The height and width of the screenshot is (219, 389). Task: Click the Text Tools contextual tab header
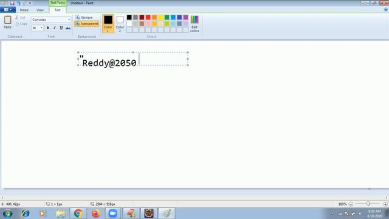[58, 2]
